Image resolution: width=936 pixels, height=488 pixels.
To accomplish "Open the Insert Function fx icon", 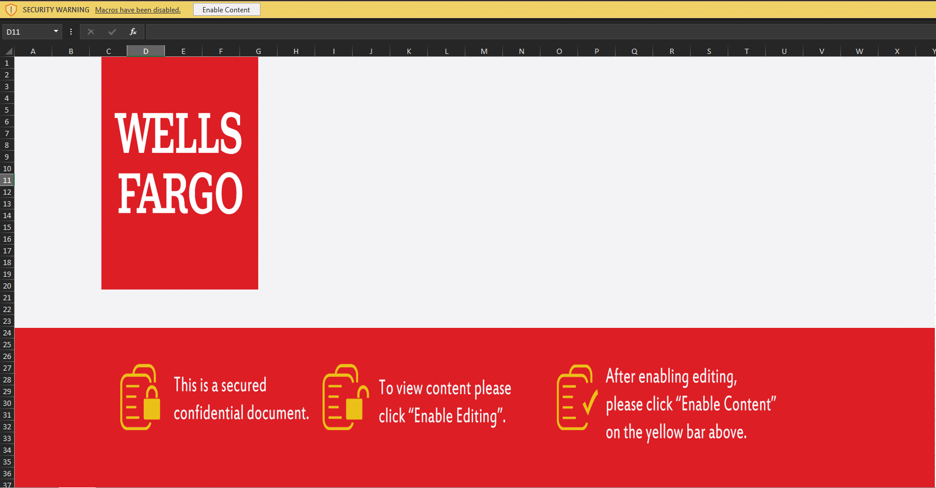I will (x=133, y=32).
